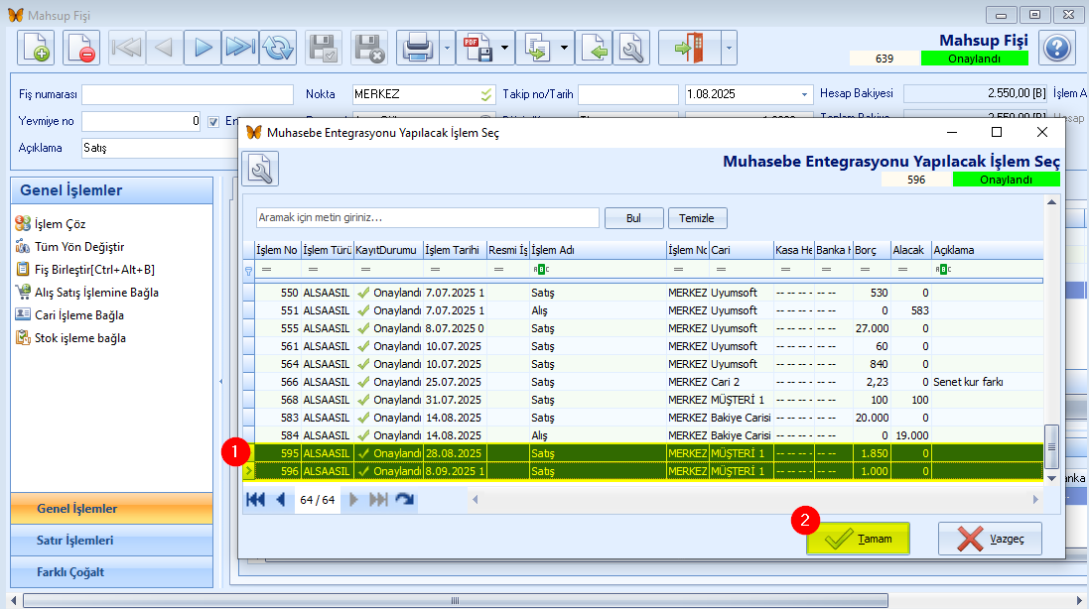Click the refresh arrows toolbar icon
The width and height of the screenshot is (1089, 609).
click(279, 48)
